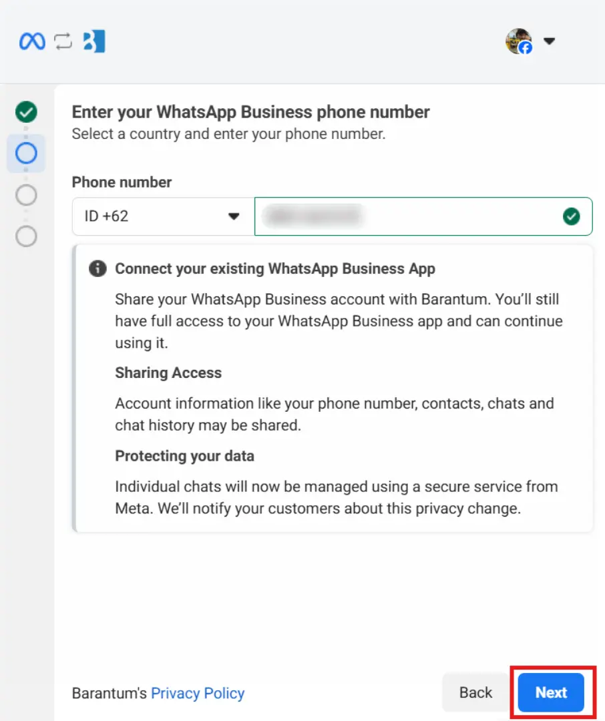Select the highlighted blue step indicator
The height and width of the screenshot is (721, 605).
[25, 154]
